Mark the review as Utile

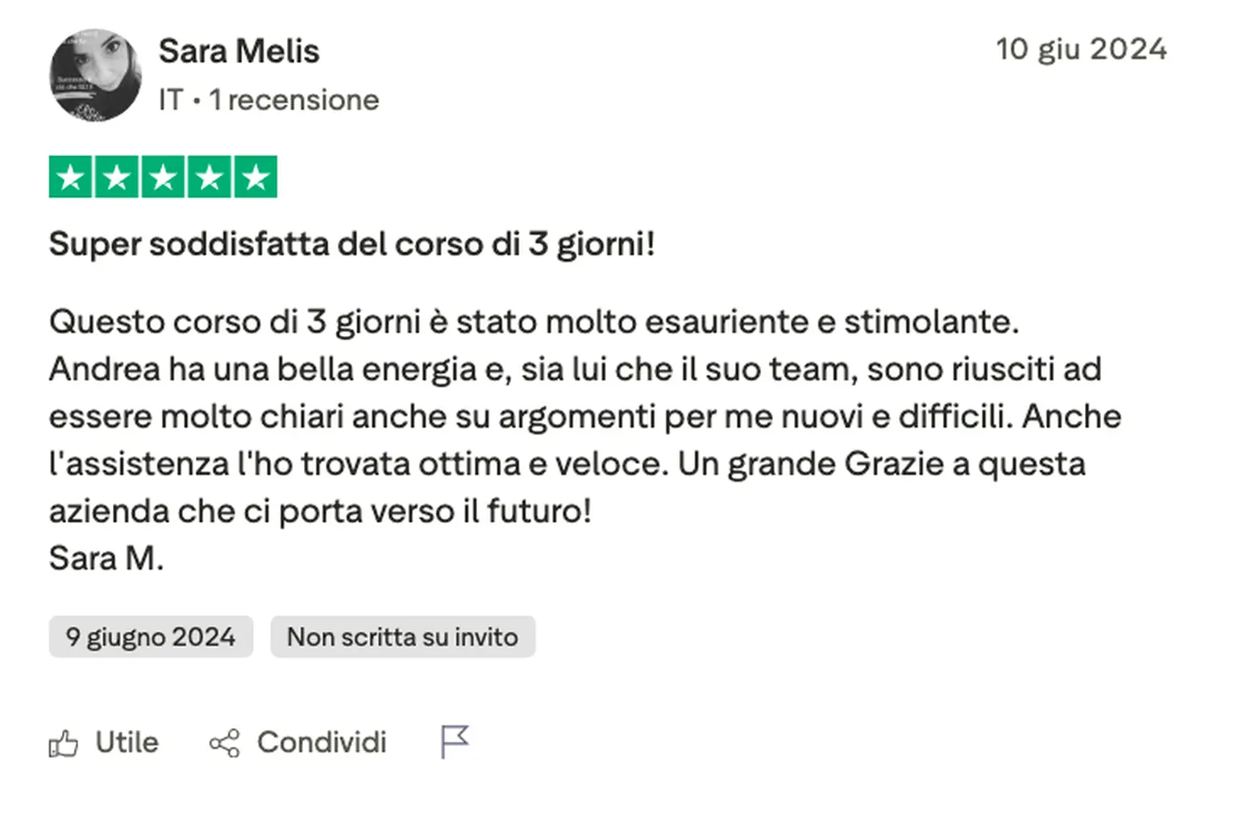click(127, 743)
